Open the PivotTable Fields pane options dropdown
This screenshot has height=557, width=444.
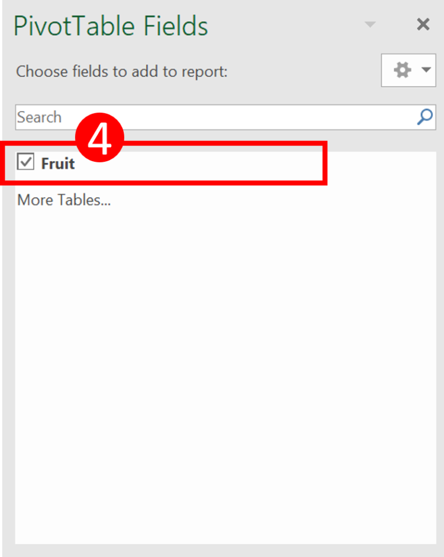pyautogui.click(x=370, y=24)
